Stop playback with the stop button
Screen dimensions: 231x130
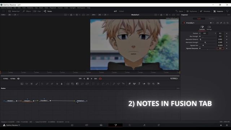(x=88, y=79)
